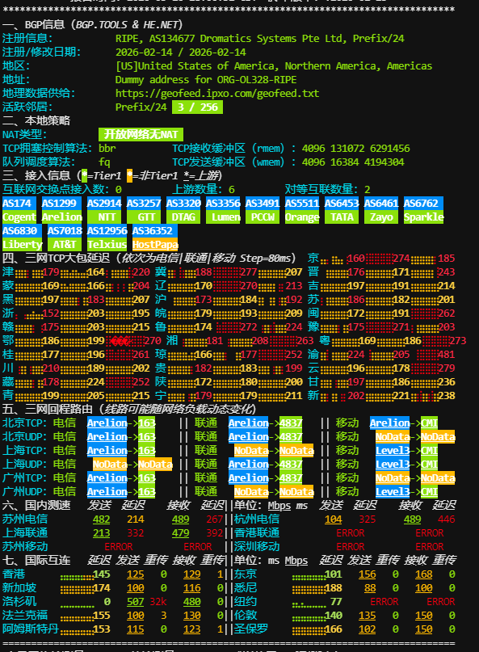Click the 新加坡 receive speed 116
The height and width of the screenshot is (652, 479).
click(191, 588)
